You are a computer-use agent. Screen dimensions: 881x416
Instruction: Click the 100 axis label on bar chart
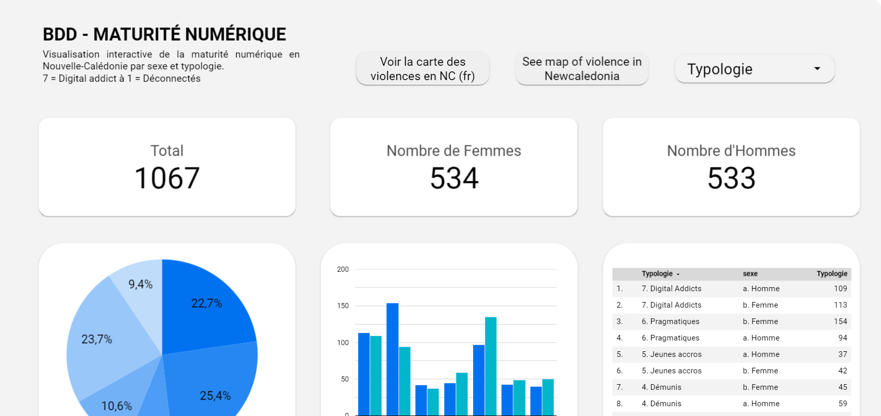point(343,343)
